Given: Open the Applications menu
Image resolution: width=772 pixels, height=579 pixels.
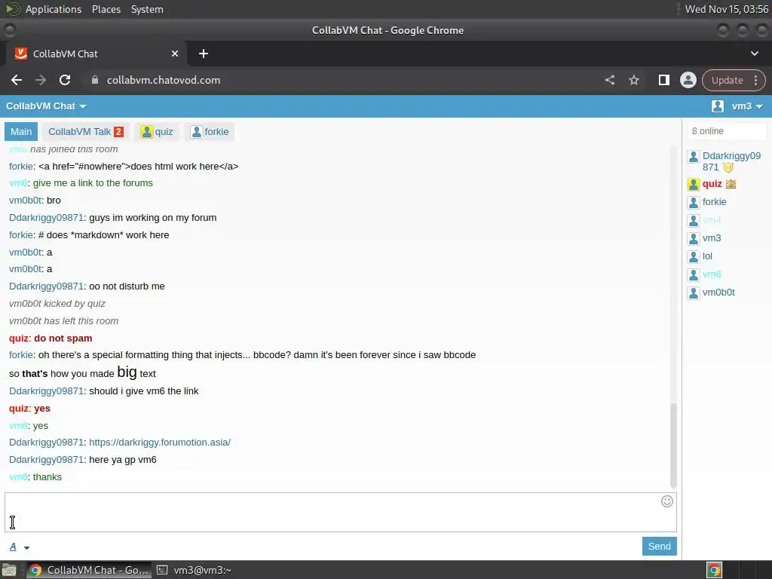Looking at the screenshot, I should [54, 9].
